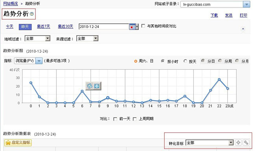
Task: Open the 浏览量(PV) indicator dropdown
Action: [28, 61]
